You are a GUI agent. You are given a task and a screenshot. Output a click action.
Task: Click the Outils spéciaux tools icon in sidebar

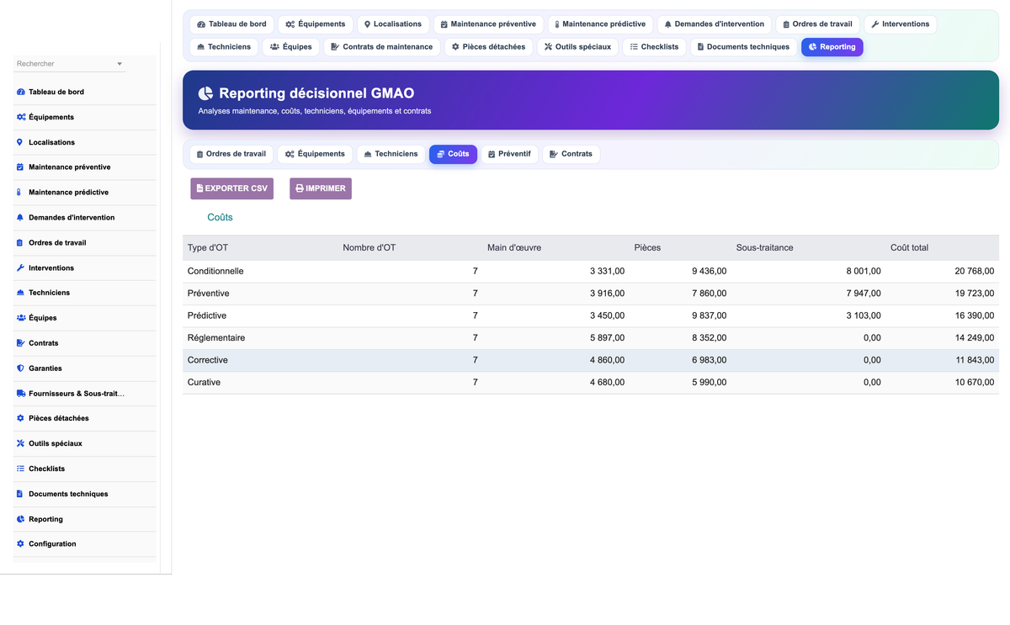[20, 443]
